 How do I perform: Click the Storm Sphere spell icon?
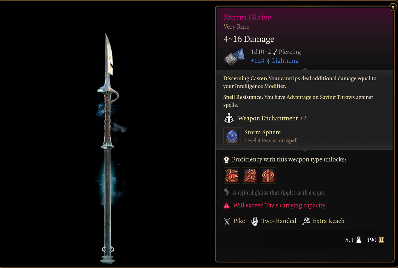click(232, 136)
